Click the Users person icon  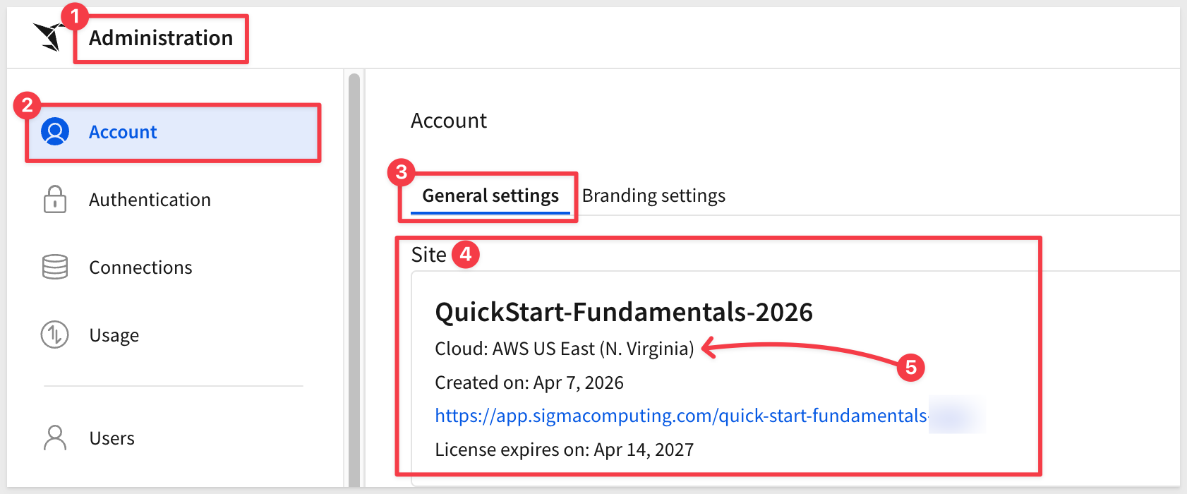tap(55, 438)
